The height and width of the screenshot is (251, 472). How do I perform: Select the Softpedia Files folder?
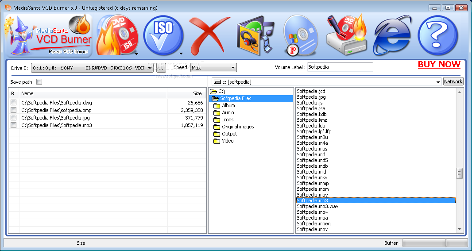pyautogui.click(x=251, y=98)
